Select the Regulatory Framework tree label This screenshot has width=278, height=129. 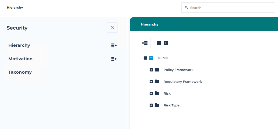[182, 82]
